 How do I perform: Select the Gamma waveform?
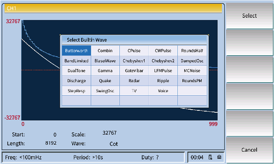coord(105,71)
